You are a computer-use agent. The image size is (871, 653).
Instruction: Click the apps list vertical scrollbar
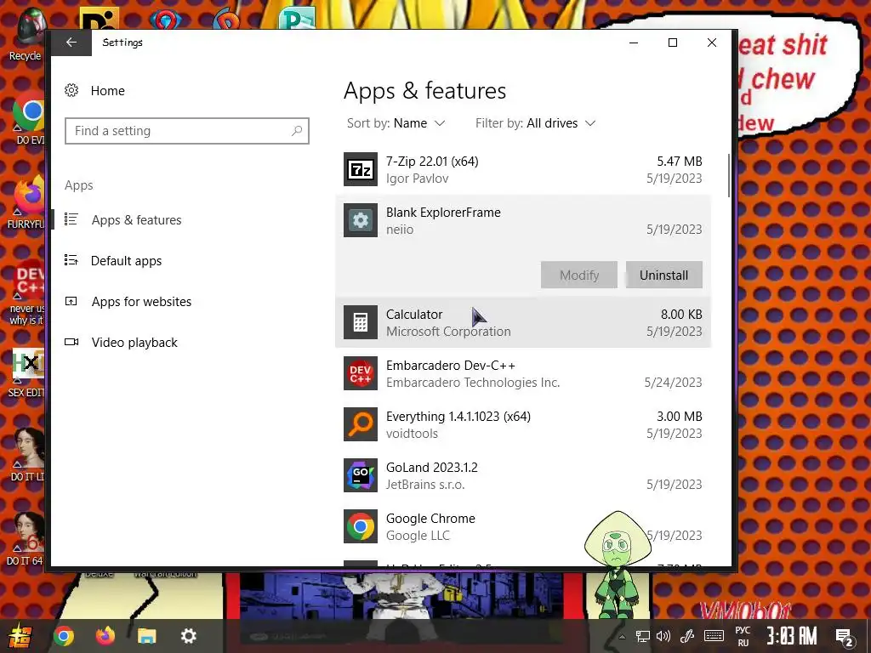coord(728,175)
